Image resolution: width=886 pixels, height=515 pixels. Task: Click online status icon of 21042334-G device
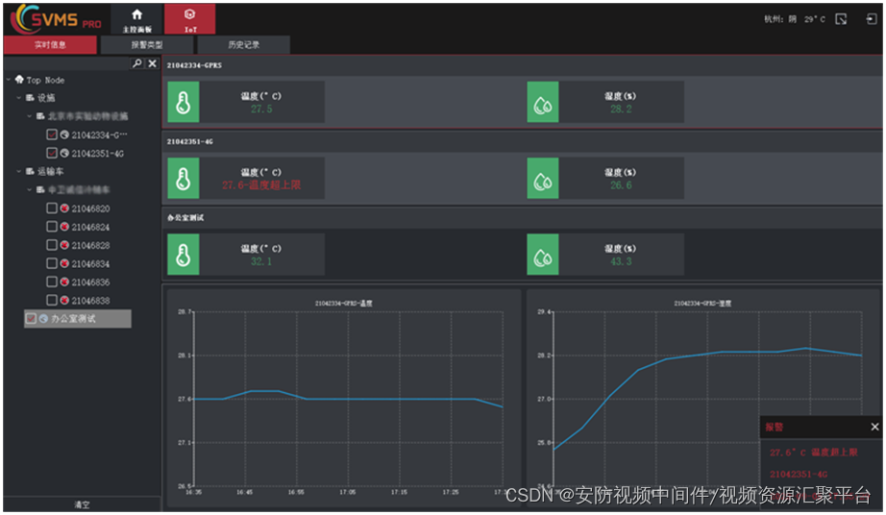[x=64, y=135]
